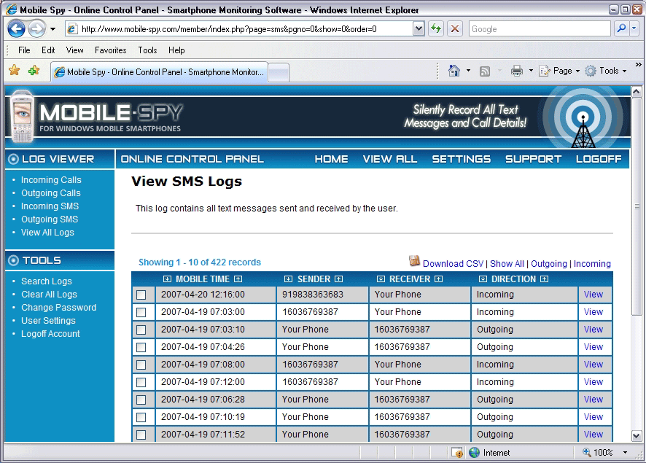Viewport: 646px width, 463px height.
Task: Click the Add to Favorites icon
Action: click(34, 71)
